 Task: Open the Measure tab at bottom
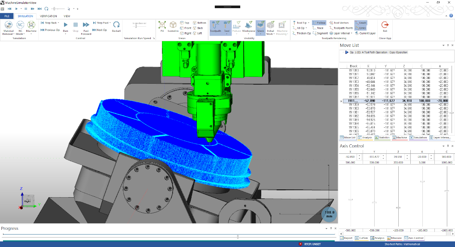394,238
